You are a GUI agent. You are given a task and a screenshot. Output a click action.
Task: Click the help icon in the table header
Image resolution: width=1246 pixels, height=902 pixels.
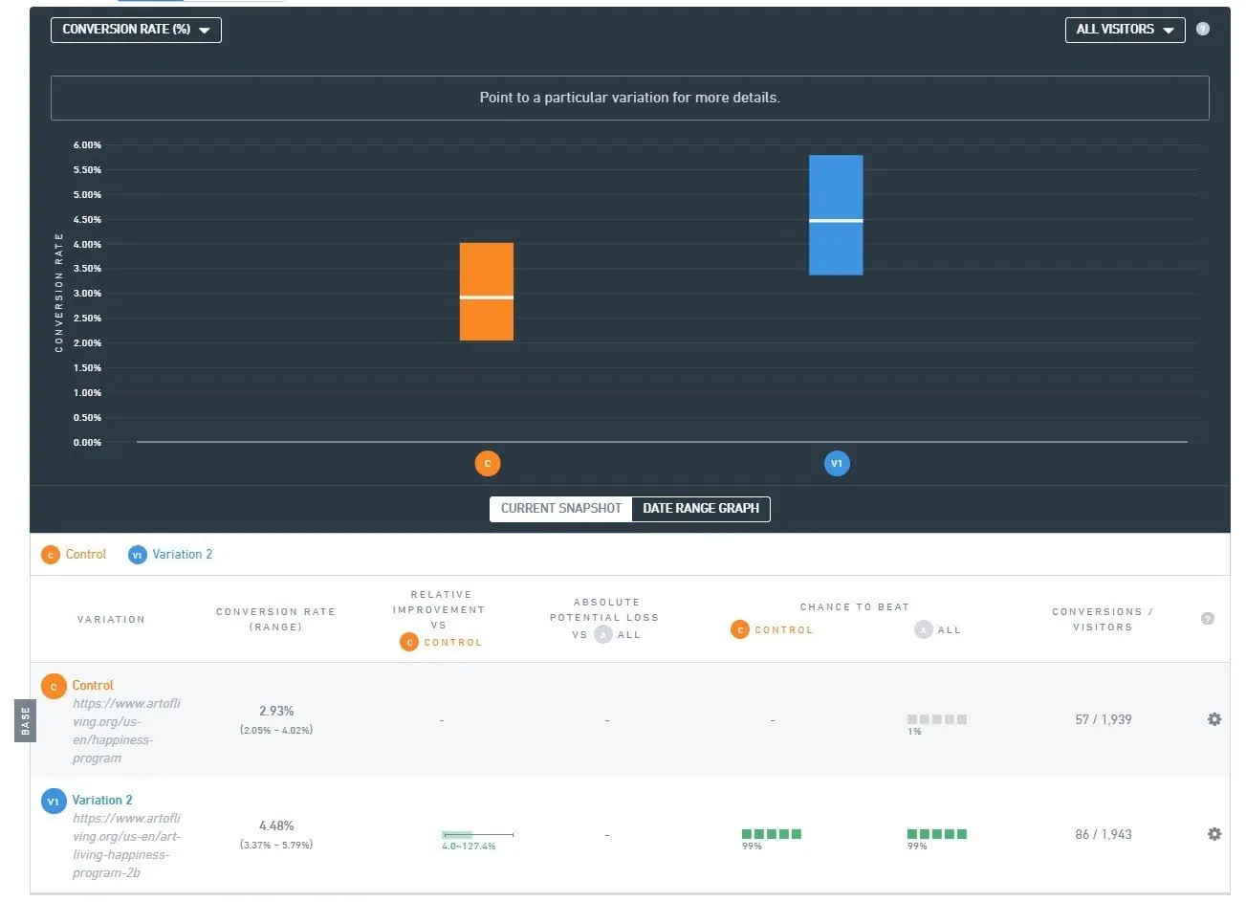pyautogui.click(x=1208, y=619)
